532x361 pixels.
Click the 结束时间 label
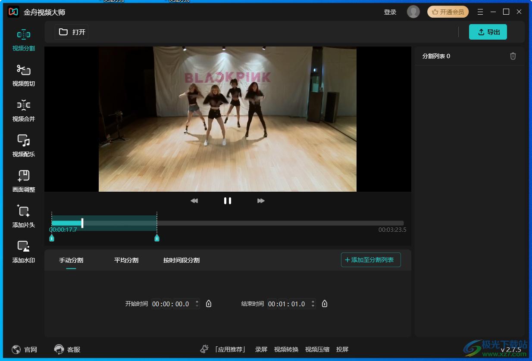(x=253, y=304)
